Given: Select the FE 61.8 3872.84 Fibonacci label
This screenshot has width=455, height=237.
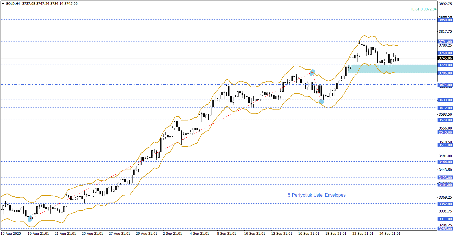Looking at the screenshot, I should (423, 9).
